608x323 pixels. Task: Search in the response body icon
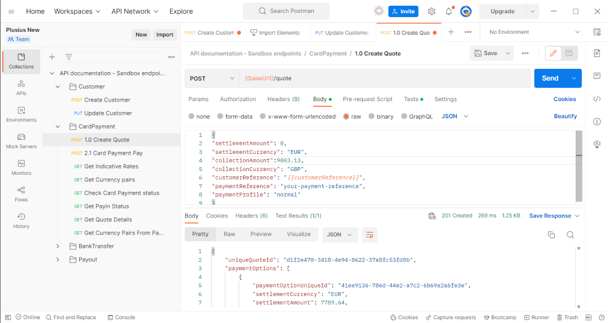tap(570, 235)
